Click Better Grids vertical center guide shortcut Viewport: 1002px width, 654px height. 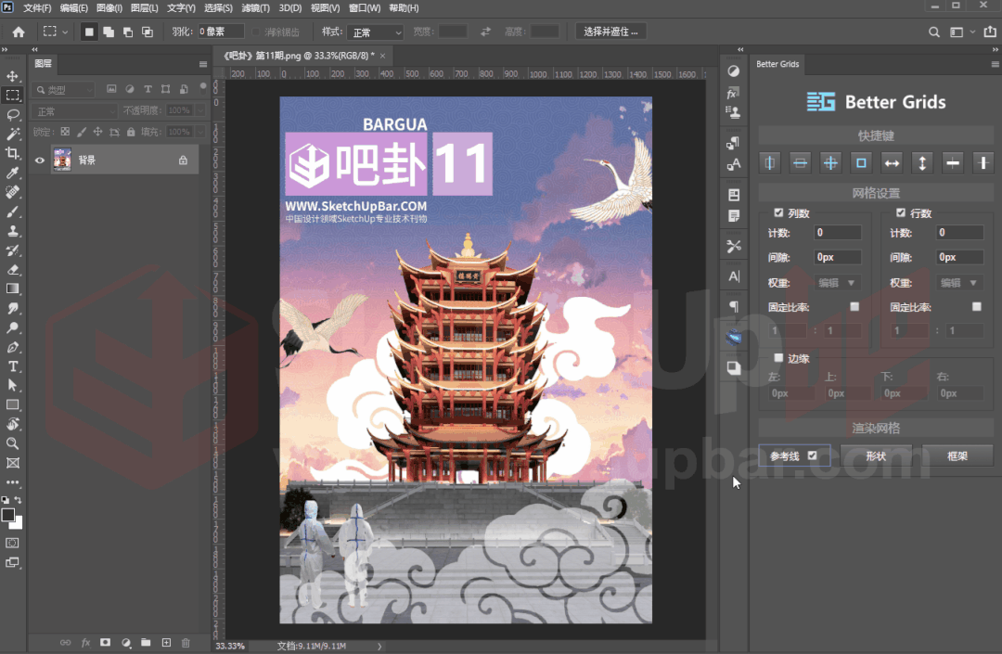769,163
